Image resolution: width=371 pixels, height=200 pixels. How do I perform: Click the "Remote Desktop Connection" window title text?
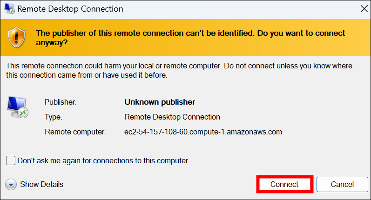70,9
